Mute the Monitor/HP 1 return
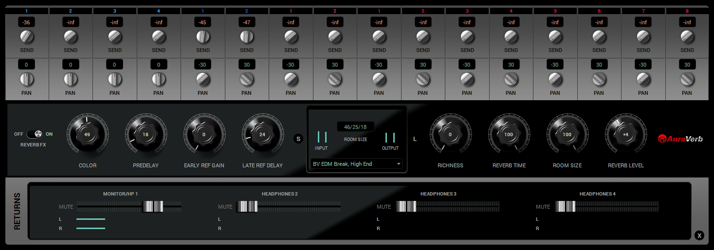Viewport: 714px width, 250px height. click(66, 207)
